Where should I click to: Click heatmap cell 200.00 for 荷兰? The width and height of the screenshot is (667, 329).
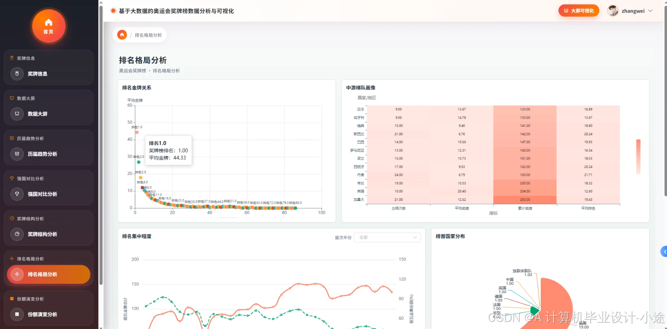tap(525, 183)
